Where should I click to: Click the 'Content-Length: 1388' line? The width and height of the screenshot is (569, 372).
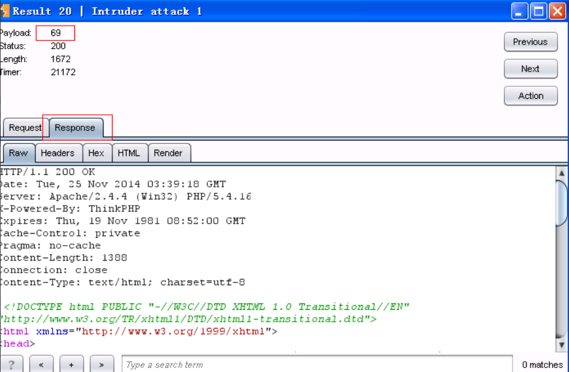coord(63,258)
